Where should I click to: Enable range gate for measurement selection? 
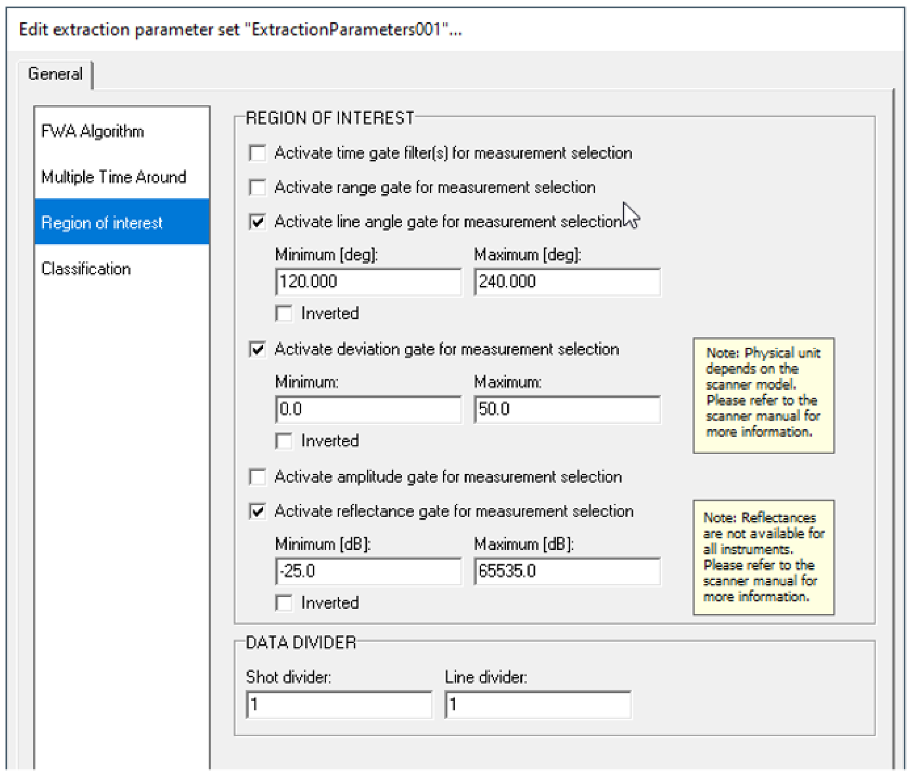[x=257, y=187]
